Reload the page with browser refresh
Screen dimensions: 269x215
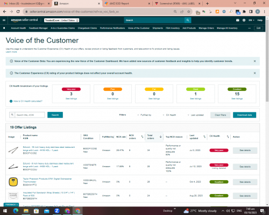click(18, 12)
